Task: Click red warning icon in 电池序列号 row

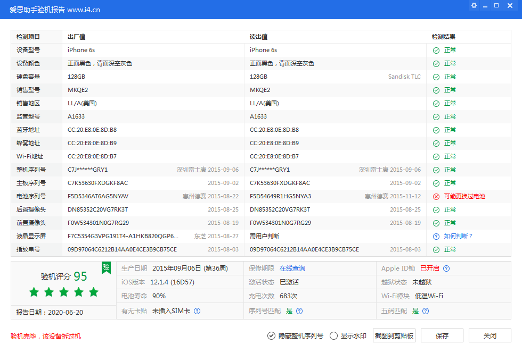Action: click(x=436, y=196)
